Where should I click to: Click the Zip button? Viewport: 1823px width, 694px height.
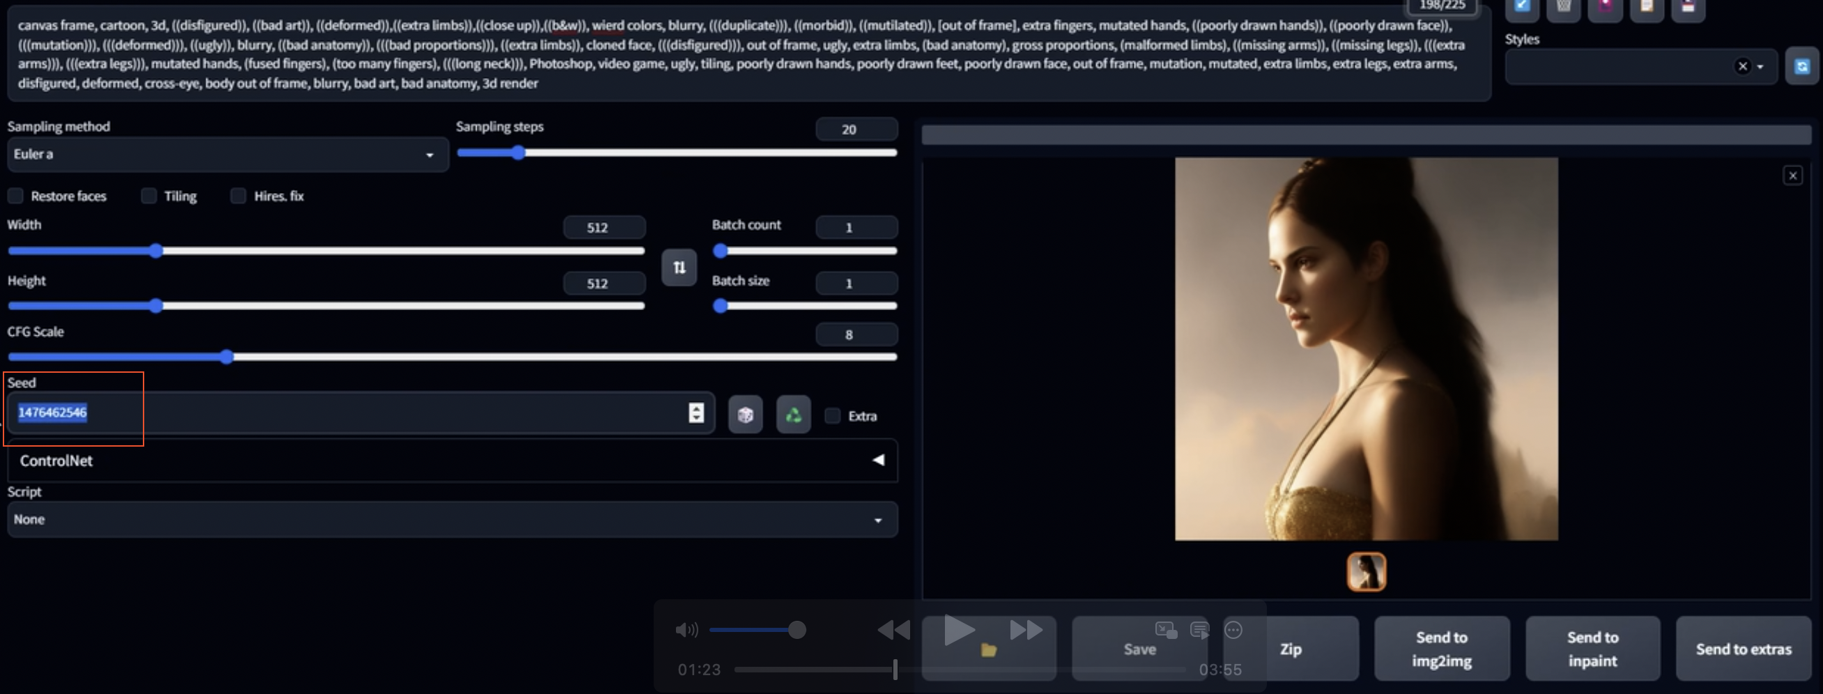(1291, 649)
